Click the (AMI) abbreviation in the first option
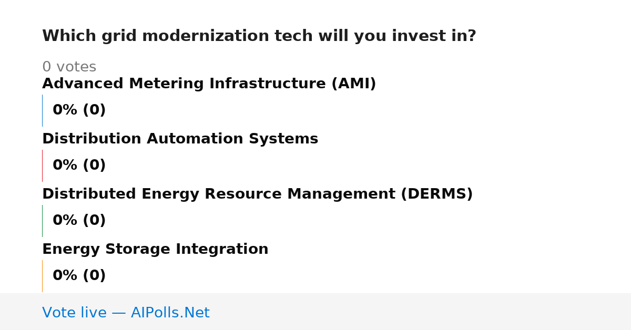 point(353,84)
